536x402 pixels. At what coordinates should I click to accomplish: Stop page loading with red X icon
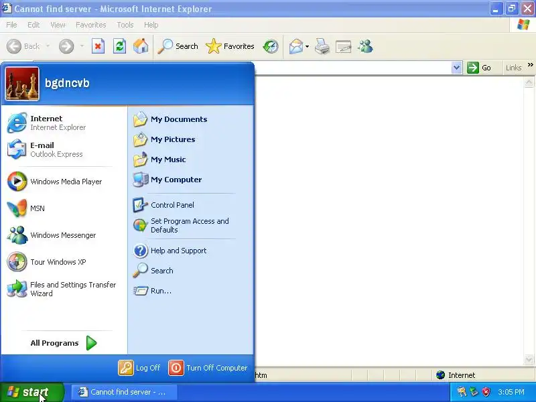tap(98, 46)
